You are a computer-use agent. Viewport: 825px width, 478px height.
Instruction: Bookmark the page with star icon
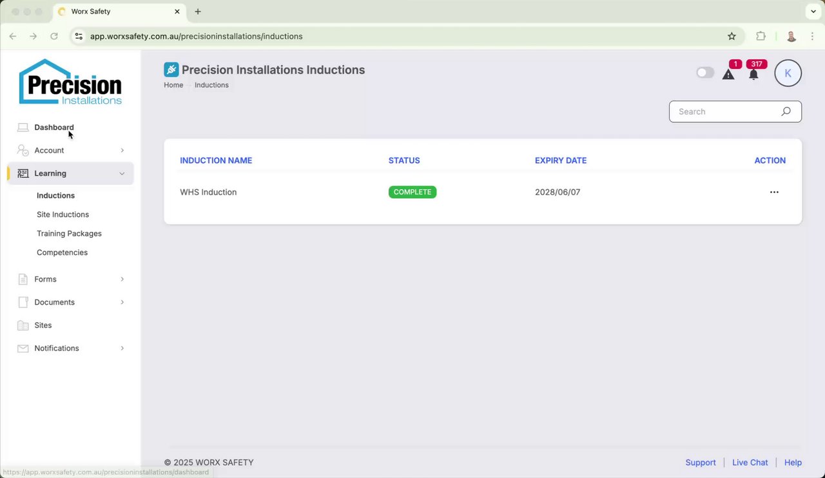pyautogui.click(x=732, y=36)
